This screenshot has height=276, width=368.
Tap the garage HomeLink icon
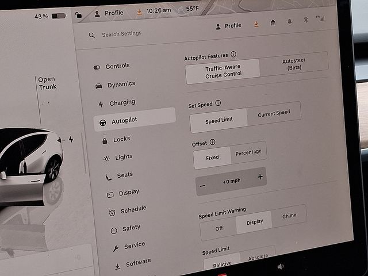tap(273, 22)
